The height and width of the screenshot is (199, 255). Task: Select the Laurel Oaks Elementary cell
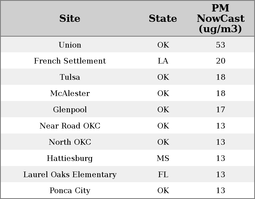click(70, 175)
